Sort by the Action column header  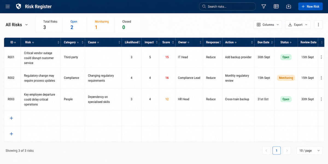click(238, 42)
